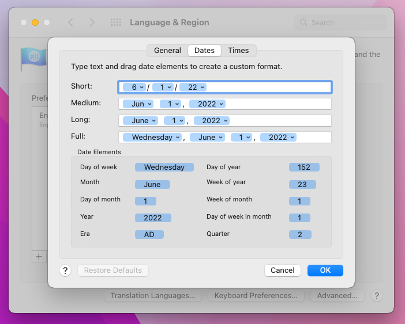Click inside the Short format field

click(x=265, y=87)
